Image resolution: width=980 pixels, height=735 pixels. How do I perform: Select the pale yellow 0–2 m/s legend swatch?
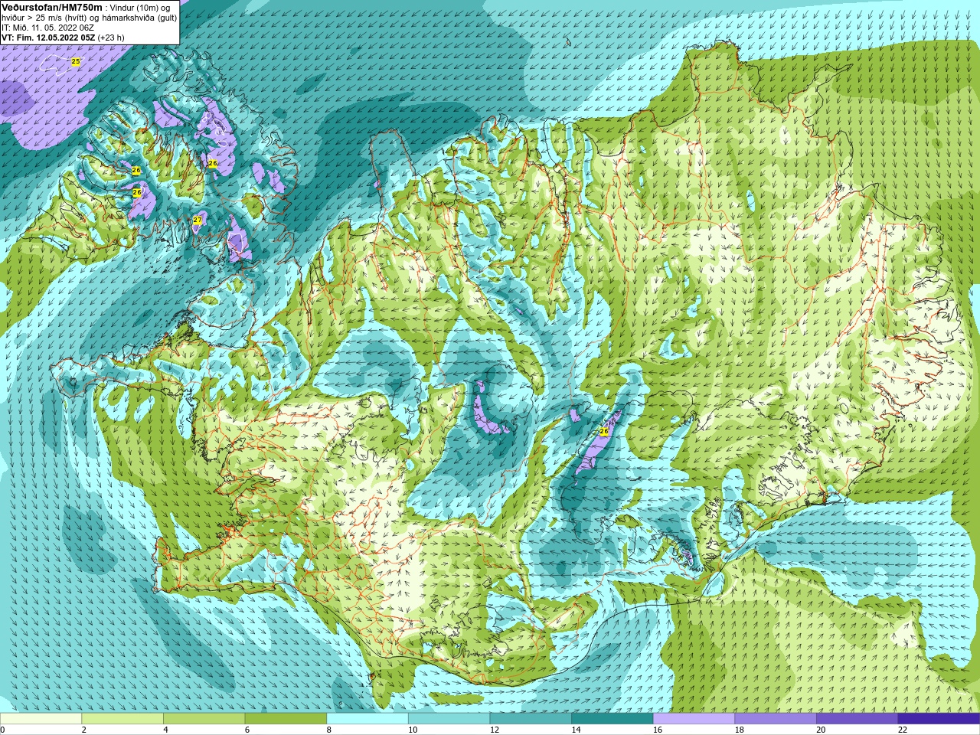pos(41,719)
